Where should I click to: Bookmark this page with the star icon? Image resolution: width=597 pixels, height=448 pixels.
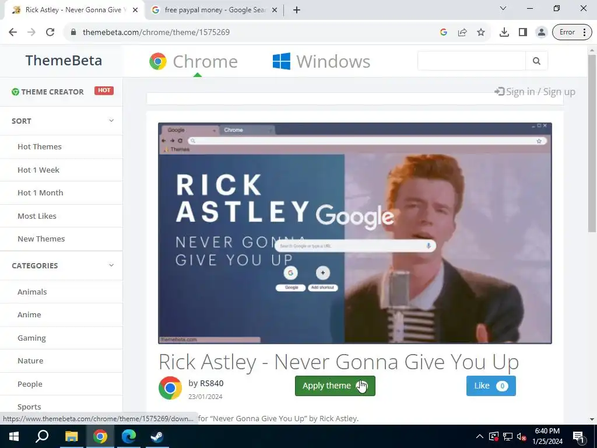[481, 32]
